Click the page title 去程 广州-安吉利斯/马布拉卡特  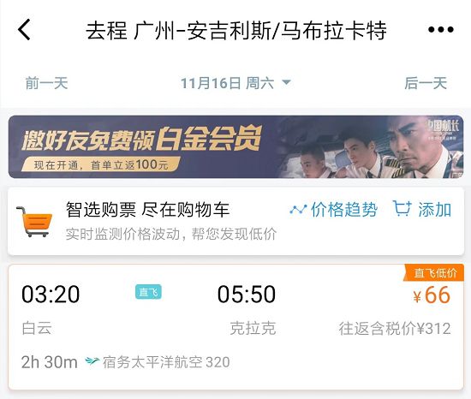click(x=236, y=30)
